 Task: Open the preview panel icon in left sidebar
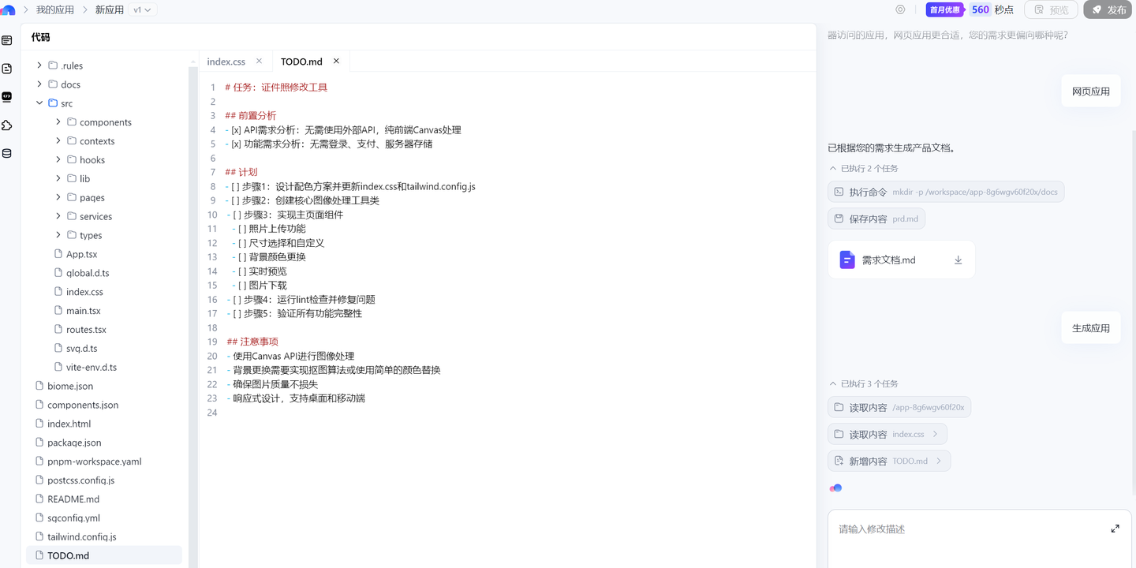click(7, 40)
